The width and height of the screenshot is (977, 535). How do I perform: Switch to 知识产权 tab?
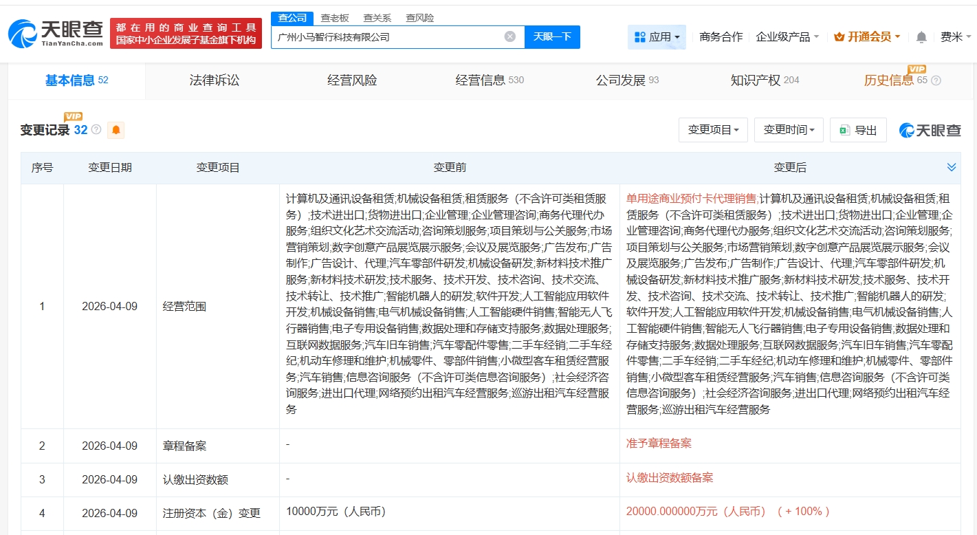click(764, 80)
